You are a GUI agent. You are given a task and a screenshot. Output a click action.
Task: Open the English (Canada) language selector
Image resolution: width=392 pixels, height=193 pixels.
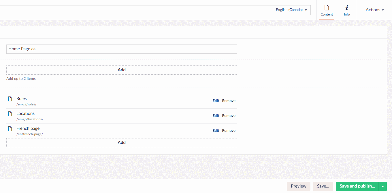tap(291, 10)
